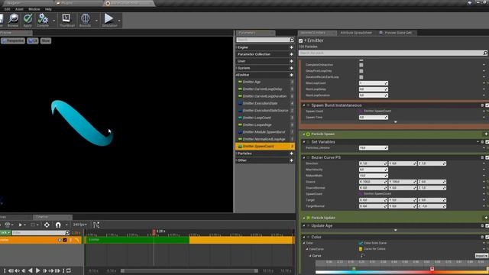Click the timeline view options eye icon
This screenshot has width=489, height=275.
point(8,225)
